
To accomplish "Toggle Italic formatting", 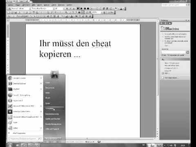I will click(x=70, y=9).
